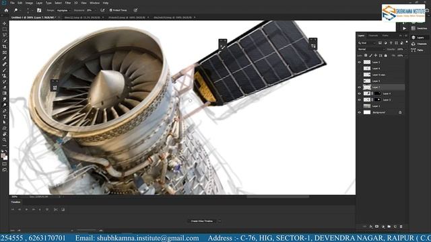Open the layer filter Kind dropdown
This screenshot has height=242, width=431.
pos(367,43)
